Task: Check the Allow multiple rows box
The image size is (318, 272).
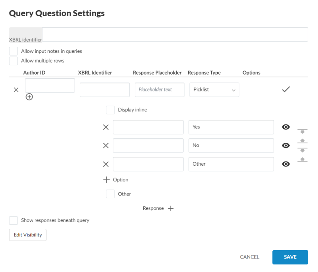Action: [x=13, y=61]
